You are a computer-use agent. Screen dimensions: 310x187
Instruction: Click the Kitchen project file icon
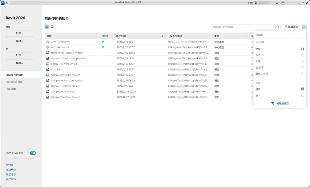point(48,70)
